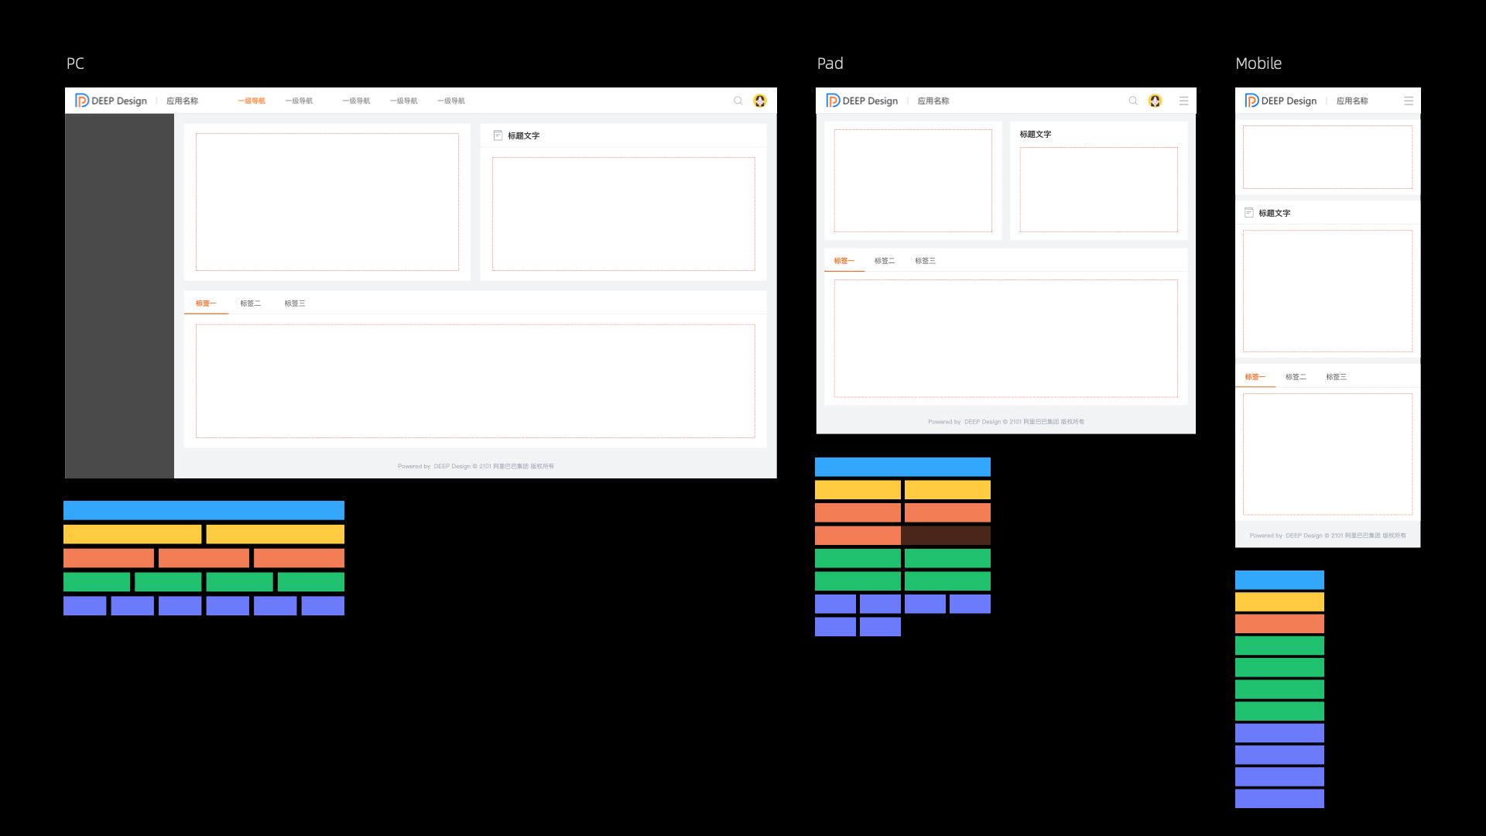Screen dimensions: 1486x836
Task: Click DEEP Design logo in Mobile header
Action: (1280, 101)
